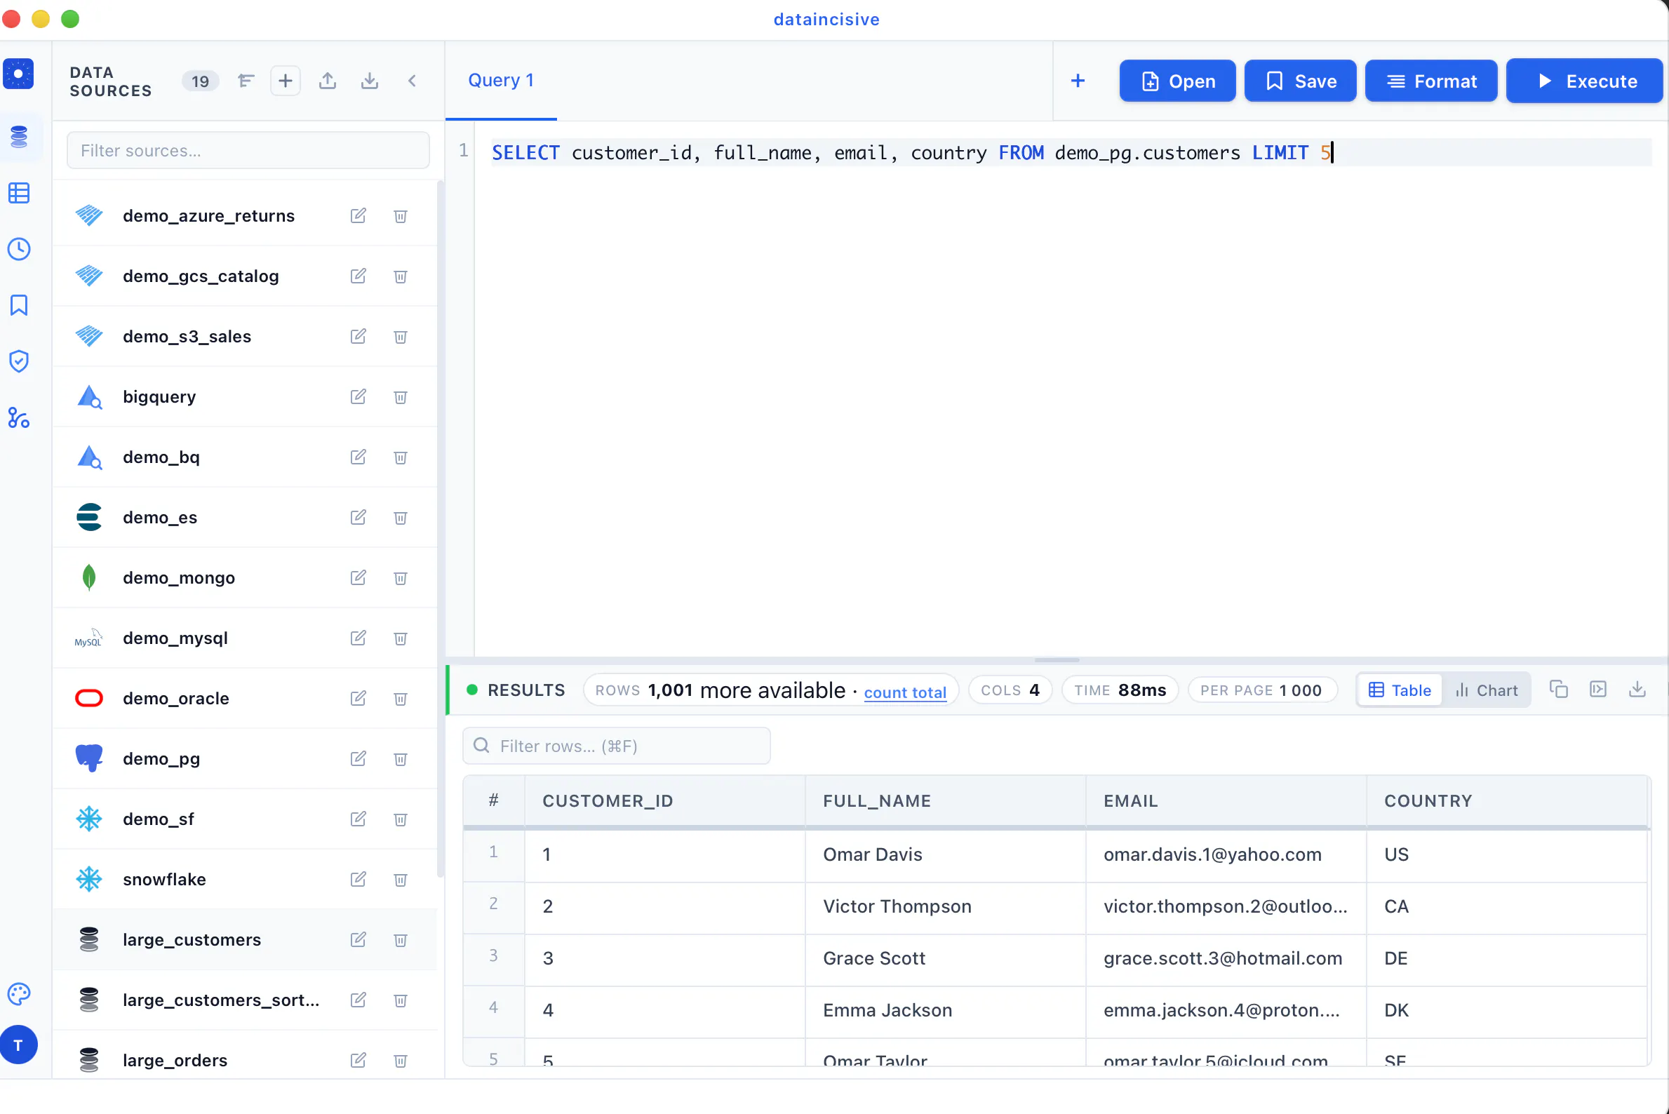Edit the demo_mongo source
This screenshot has width=1669, height=1114.
(358, 577)
